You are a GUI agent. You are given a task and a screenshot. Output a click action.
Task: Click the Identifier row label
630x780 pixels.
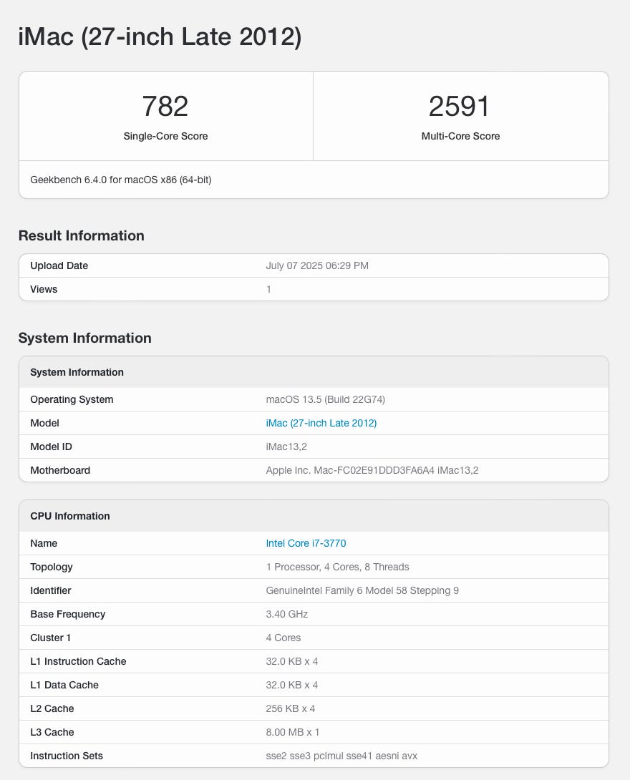[51, 590]
